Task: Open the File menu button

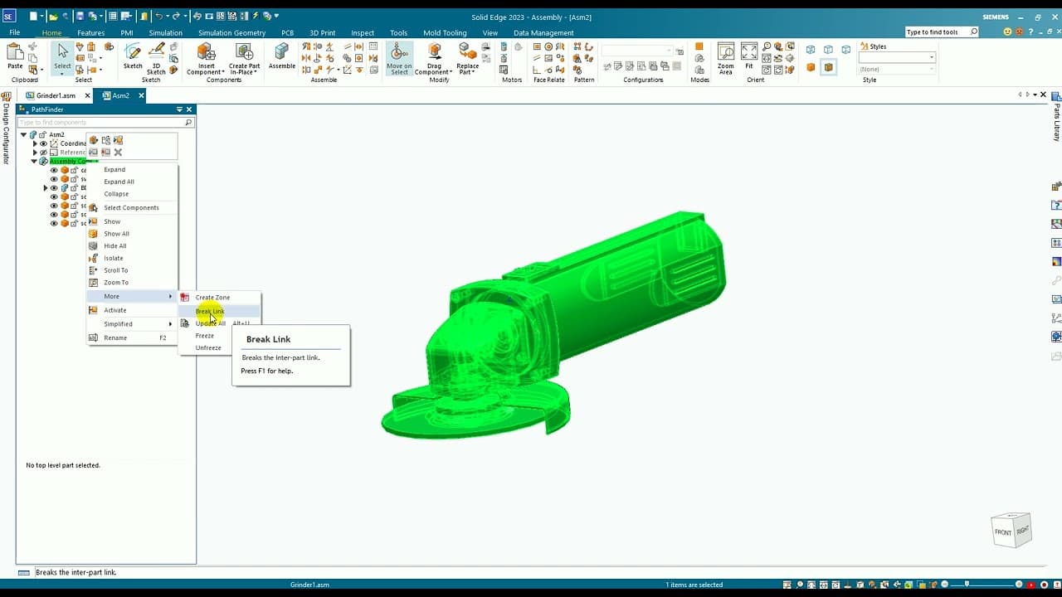Action: (15, 33)
